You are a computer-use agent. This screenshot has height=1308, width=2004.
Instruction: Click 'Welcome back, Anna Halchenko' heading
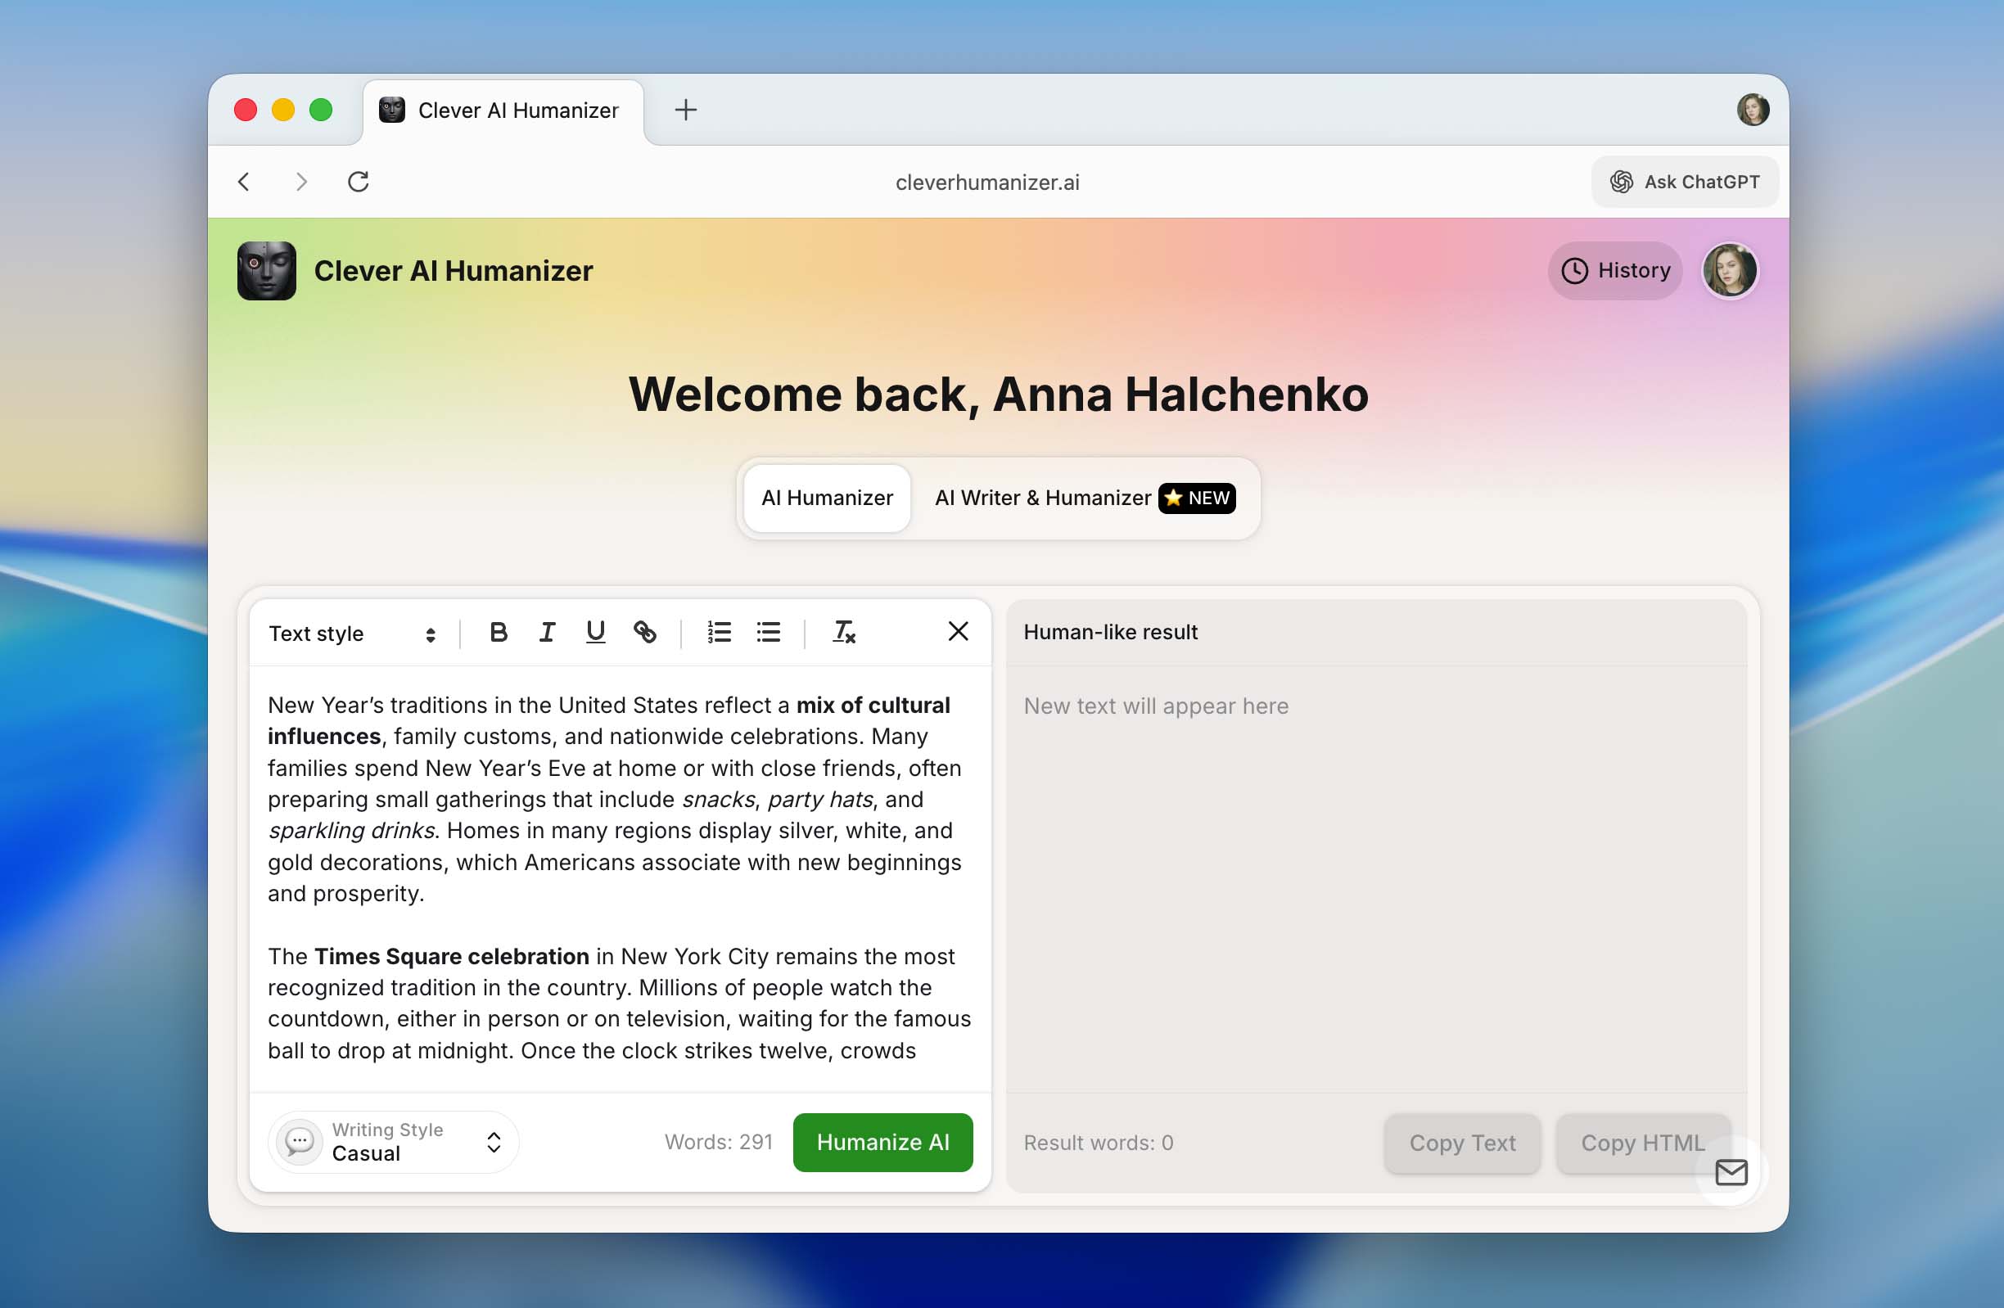tap(999, 394)
